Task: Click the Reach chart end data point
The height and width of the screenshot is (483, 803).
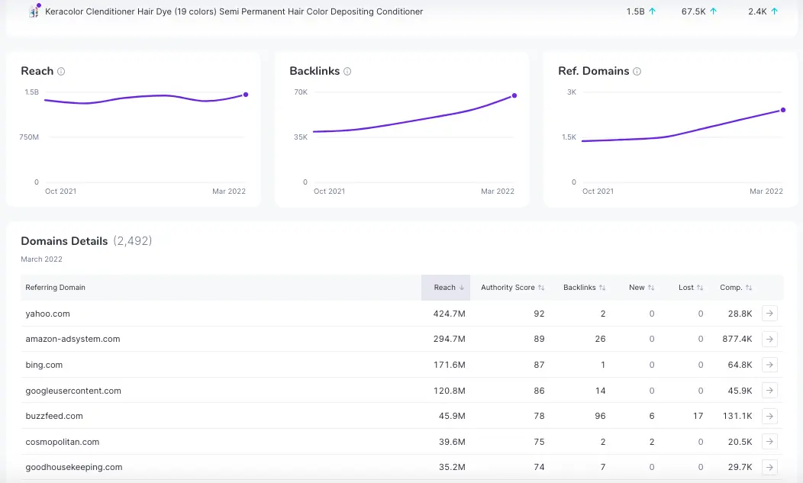Action: (x=246, y=95)
